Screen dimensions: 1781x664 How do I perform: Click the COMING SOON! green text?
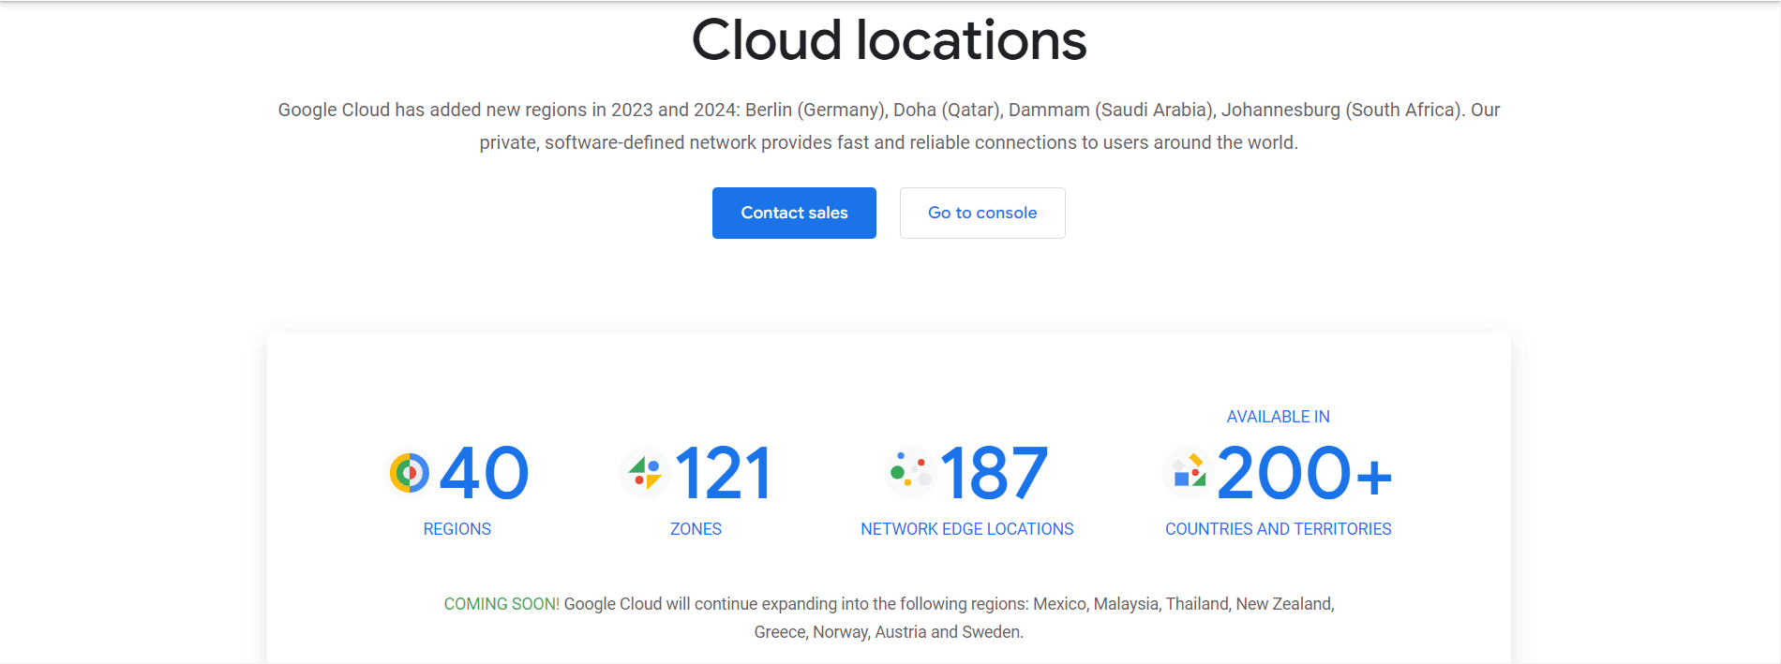pyautogui.click(x=501, y=604)
